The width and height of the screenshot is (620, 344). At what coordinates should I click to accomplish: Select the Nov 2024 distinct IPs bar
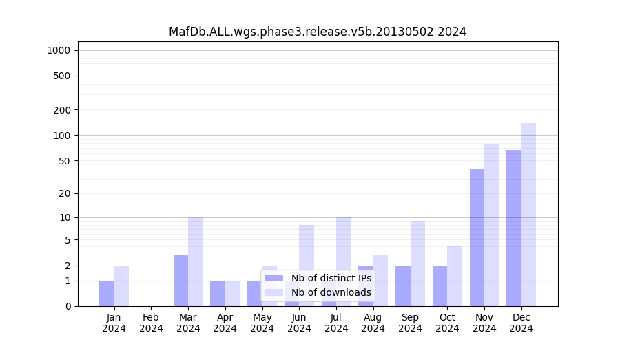[x=477, y=237]
